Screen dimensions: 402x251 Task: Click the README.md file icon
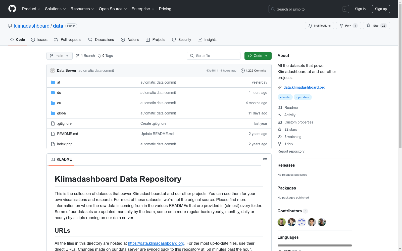[x=53, y=134]
